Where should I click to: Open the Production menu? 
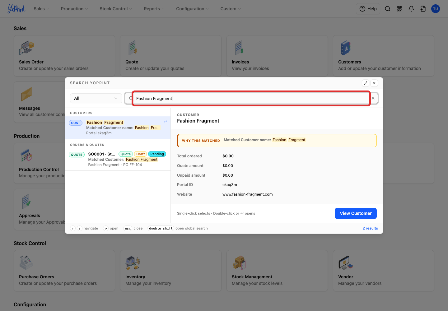(x=74, y=9)
